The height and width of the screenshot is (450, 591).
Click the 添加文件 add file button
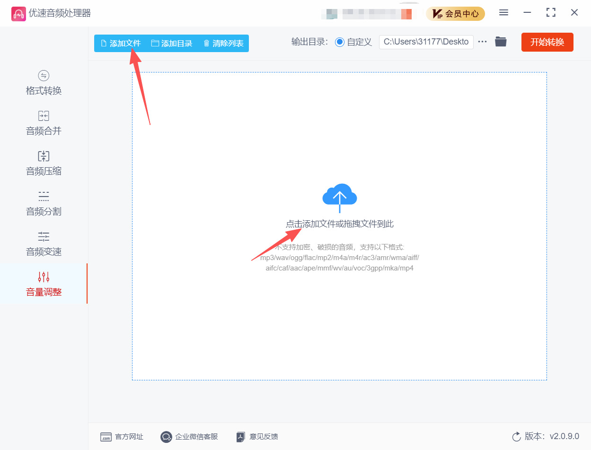point(121,44)
